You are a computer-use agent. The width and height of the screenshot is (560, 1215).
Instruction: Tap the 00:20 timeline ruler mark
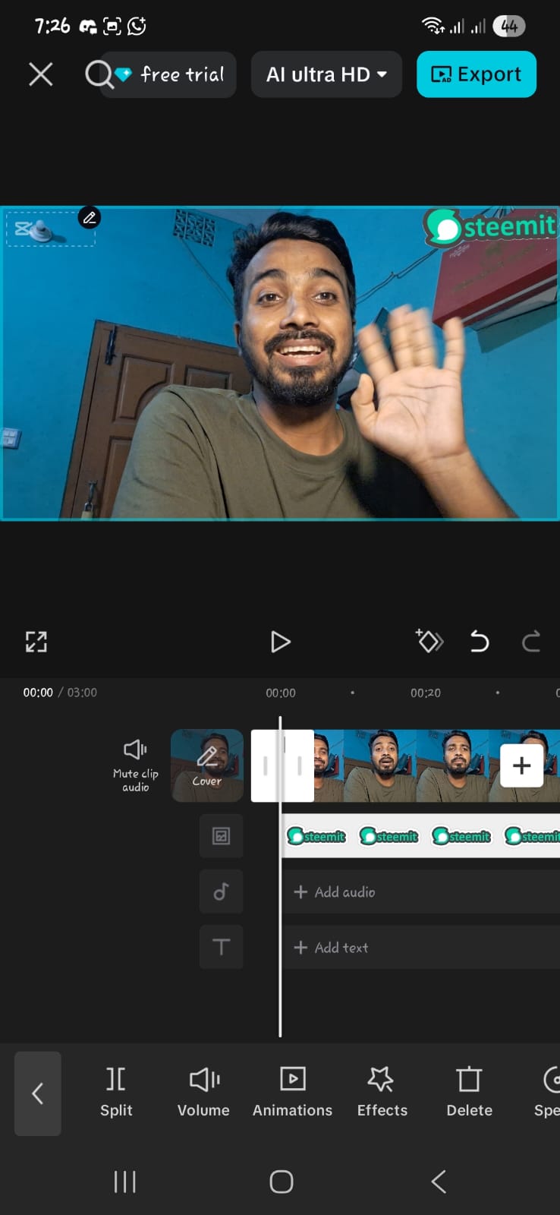coord(426,693)
